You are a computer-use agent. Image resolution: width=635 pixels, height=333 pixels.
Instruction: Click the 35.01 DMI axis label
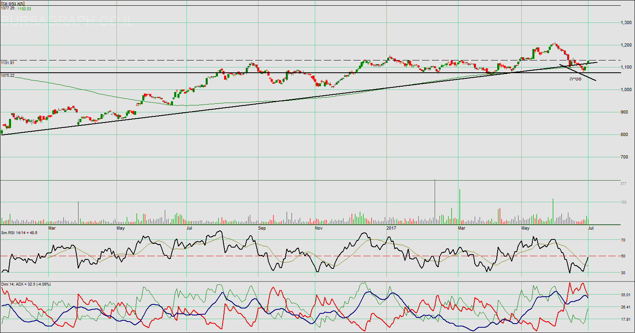[626, 295]
